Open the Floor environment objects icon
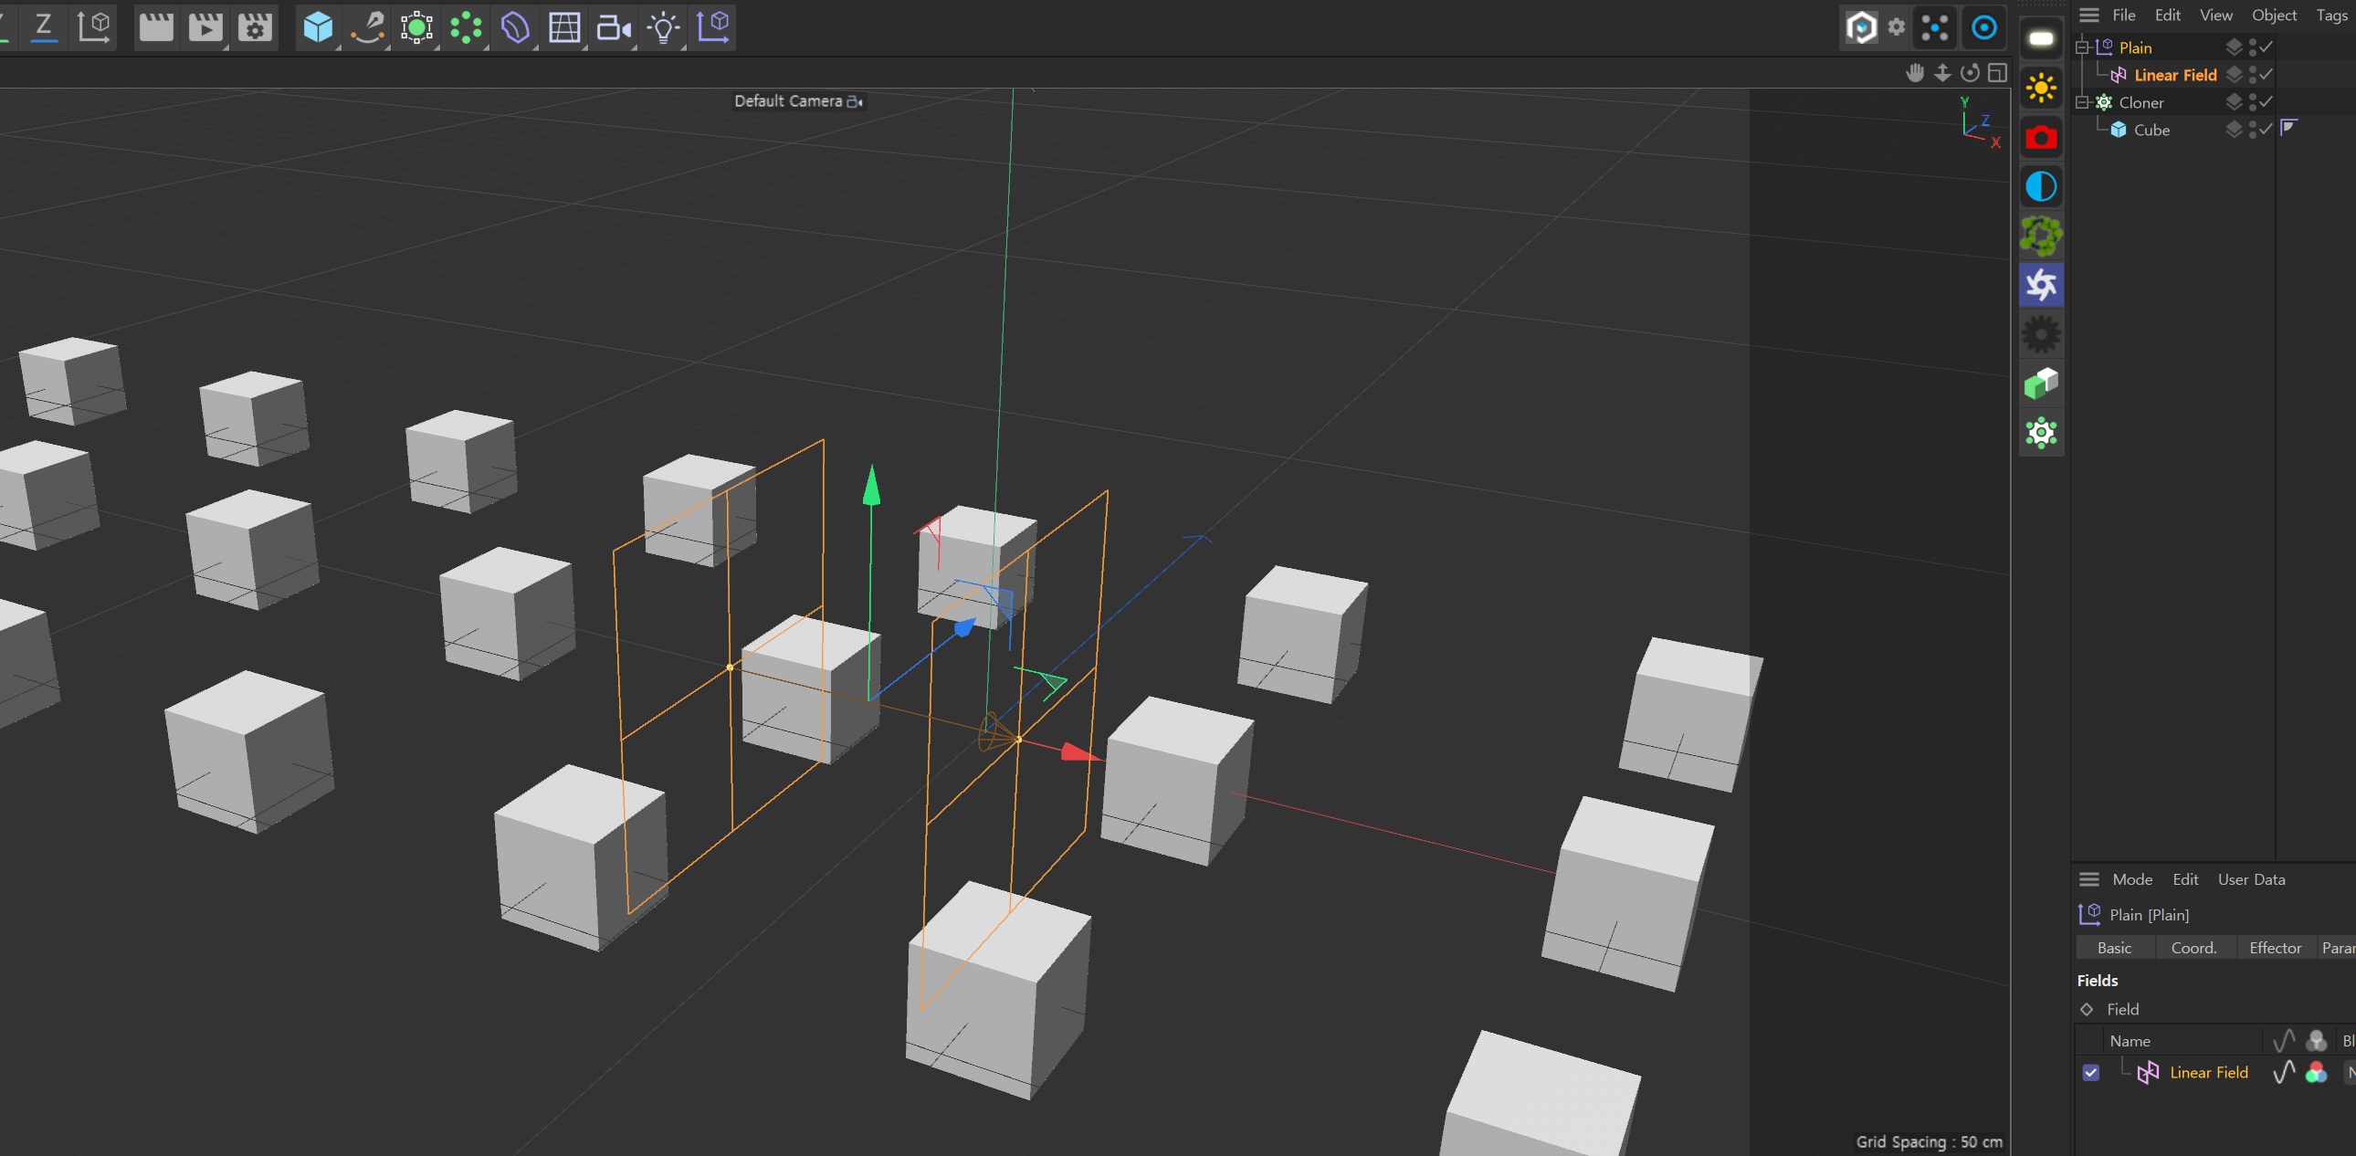This screenshot has height=1156, width=2356. [x=564, y=27]
